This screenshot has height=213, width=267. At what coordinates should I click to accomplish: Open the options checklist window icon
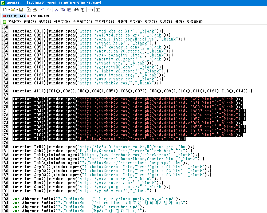(x=98, y=10)
